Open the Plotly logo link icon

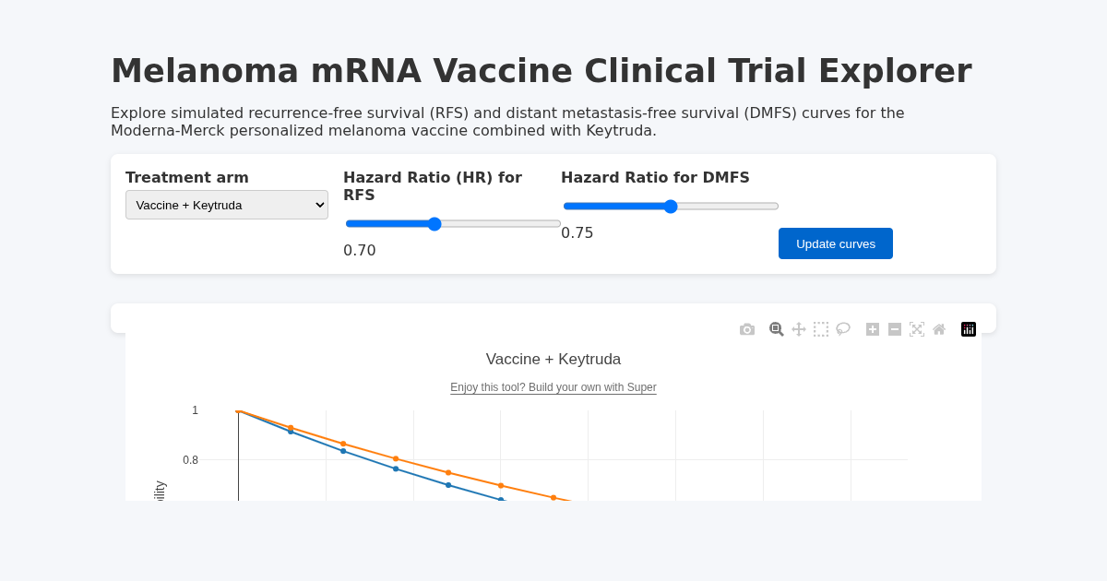click(969, 329)
